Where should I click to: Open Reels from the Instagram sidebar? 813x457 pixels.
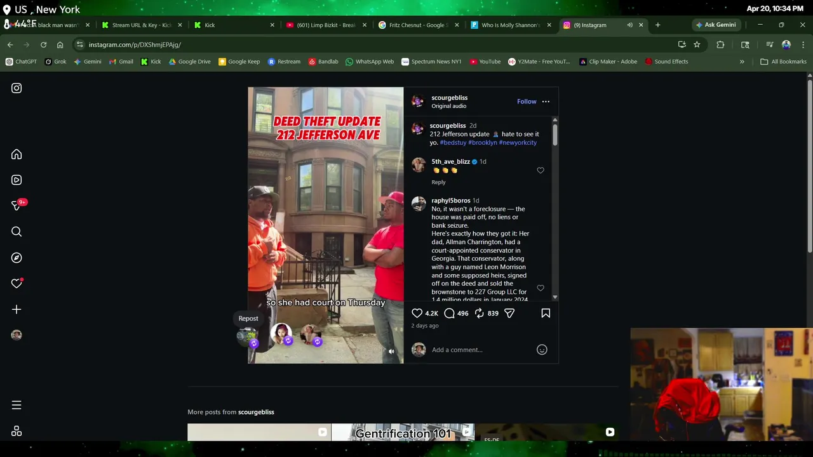click(17, 180)
